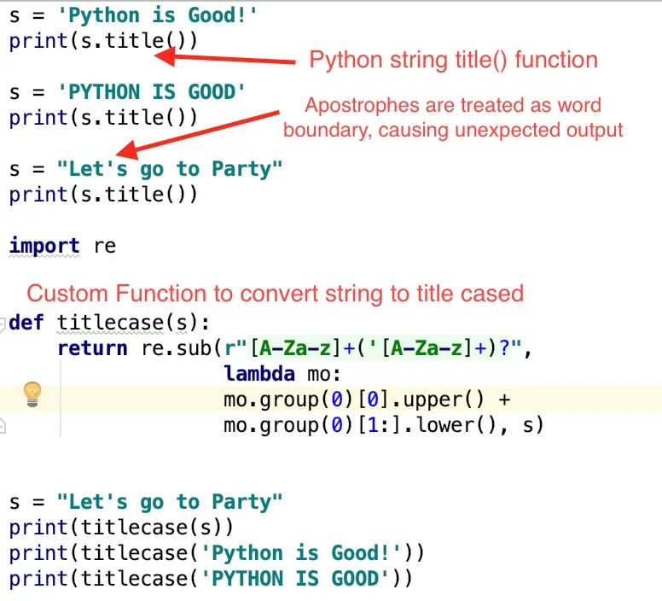
Task: Click the def keyword
Action: (x=26, y=323)
